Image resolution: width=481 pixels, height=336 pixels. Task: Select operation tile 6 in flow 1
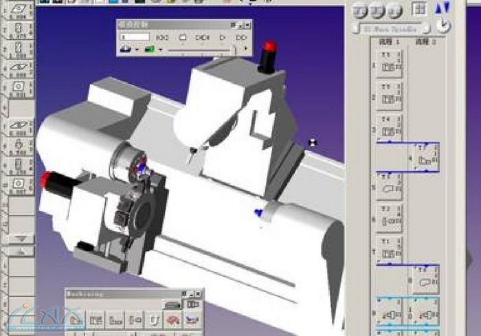(x=389, y=219)
